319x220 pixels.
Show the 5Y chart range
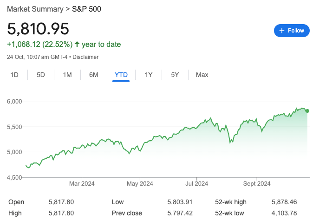pos(175,75)
